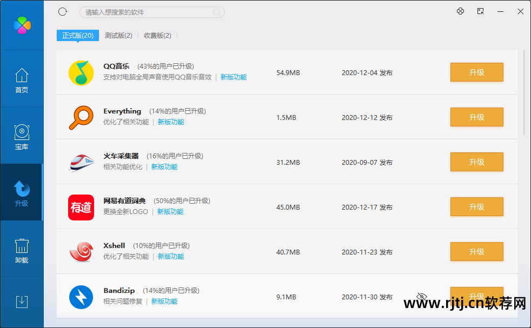Click the 2020-12-12 发布 date

point(367,117)
